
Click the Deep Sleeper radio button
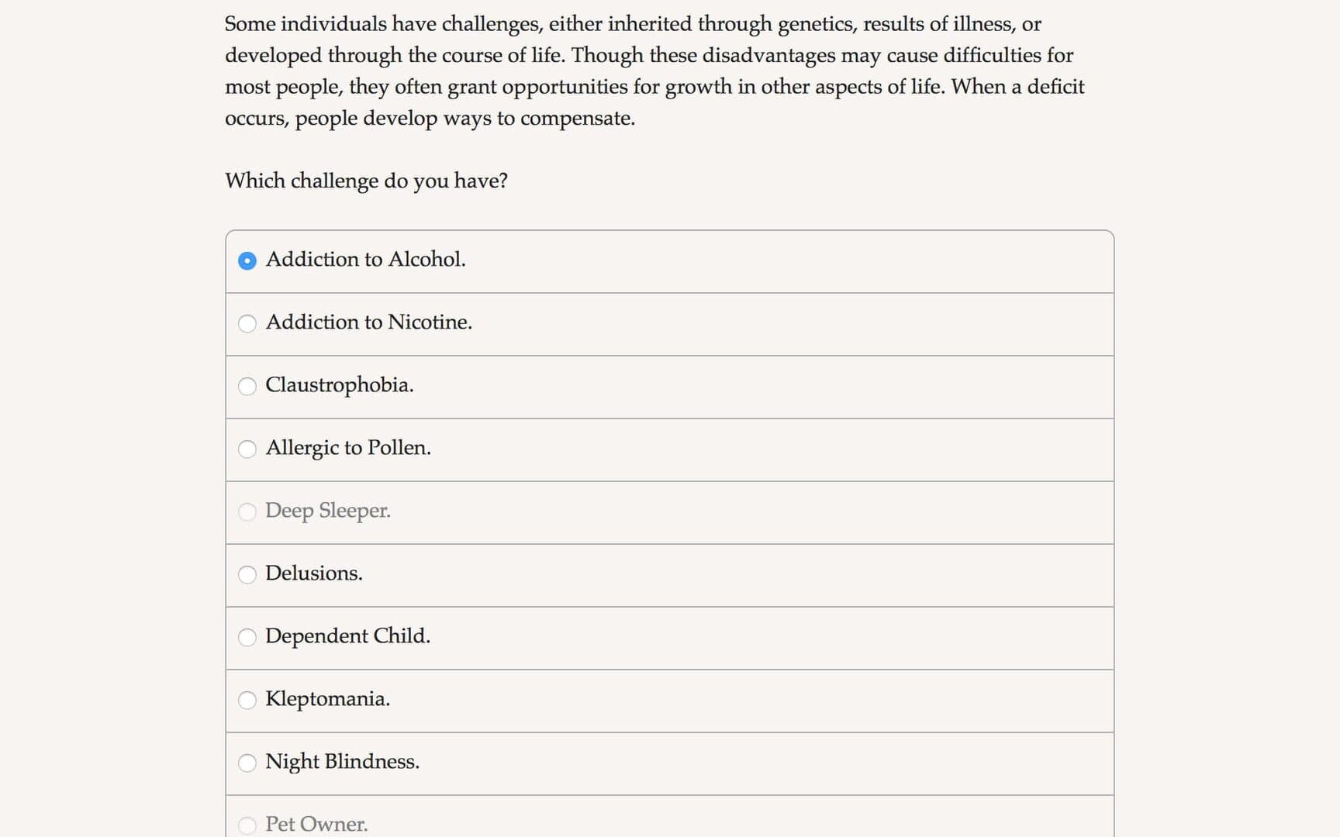247,511
